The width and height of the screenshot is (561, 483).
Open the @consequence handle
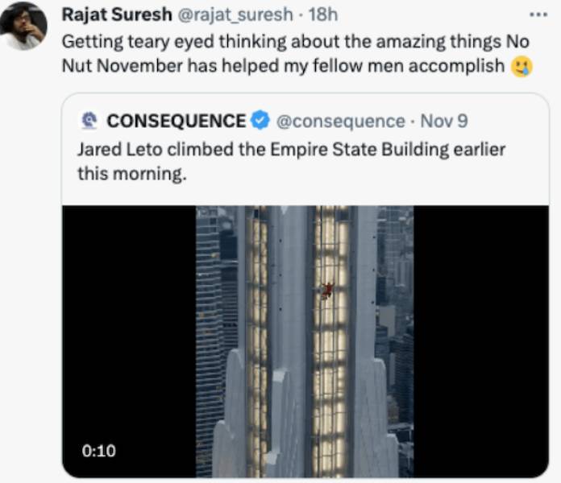point(340,122)
